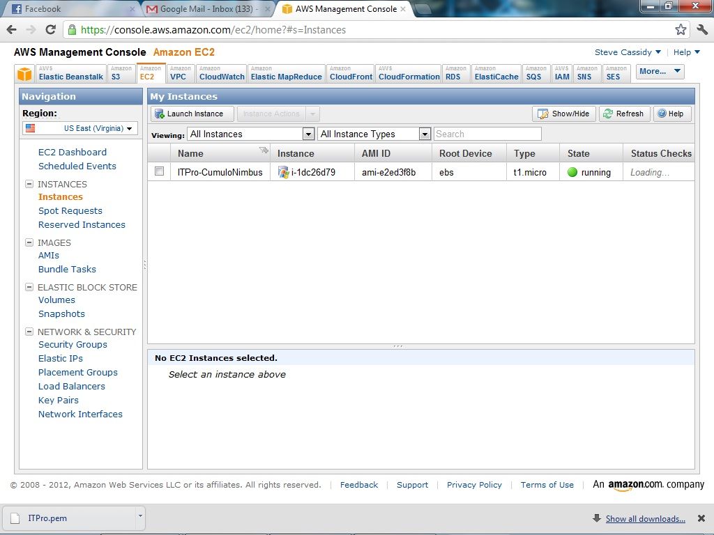Open the Terms of Use footer link
Screen dimensions: 714x535
[547, 485]
